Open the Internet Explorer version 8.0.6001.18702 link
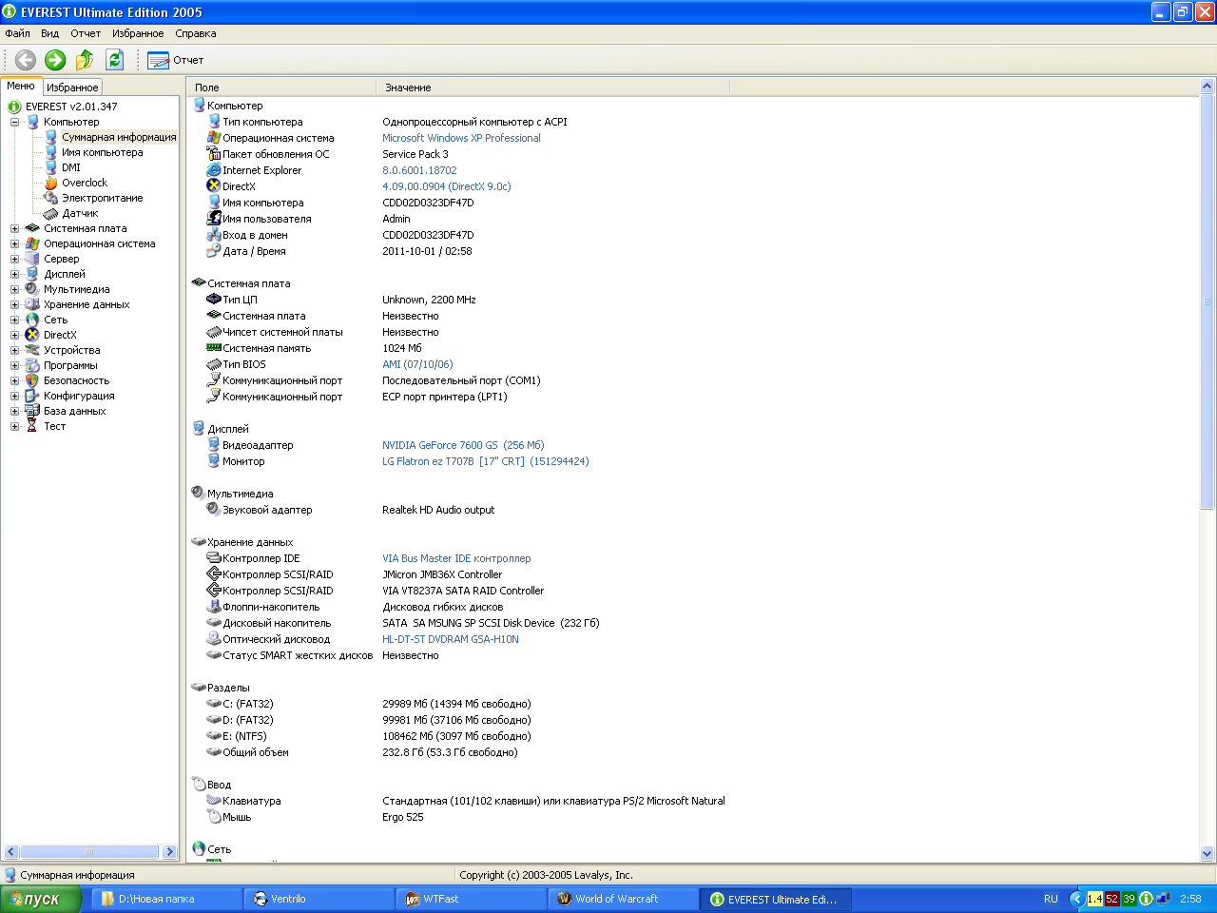Image resolution: width=1217 pixels, height=913 pixels. pyautogui.click(x=419, y=170)
